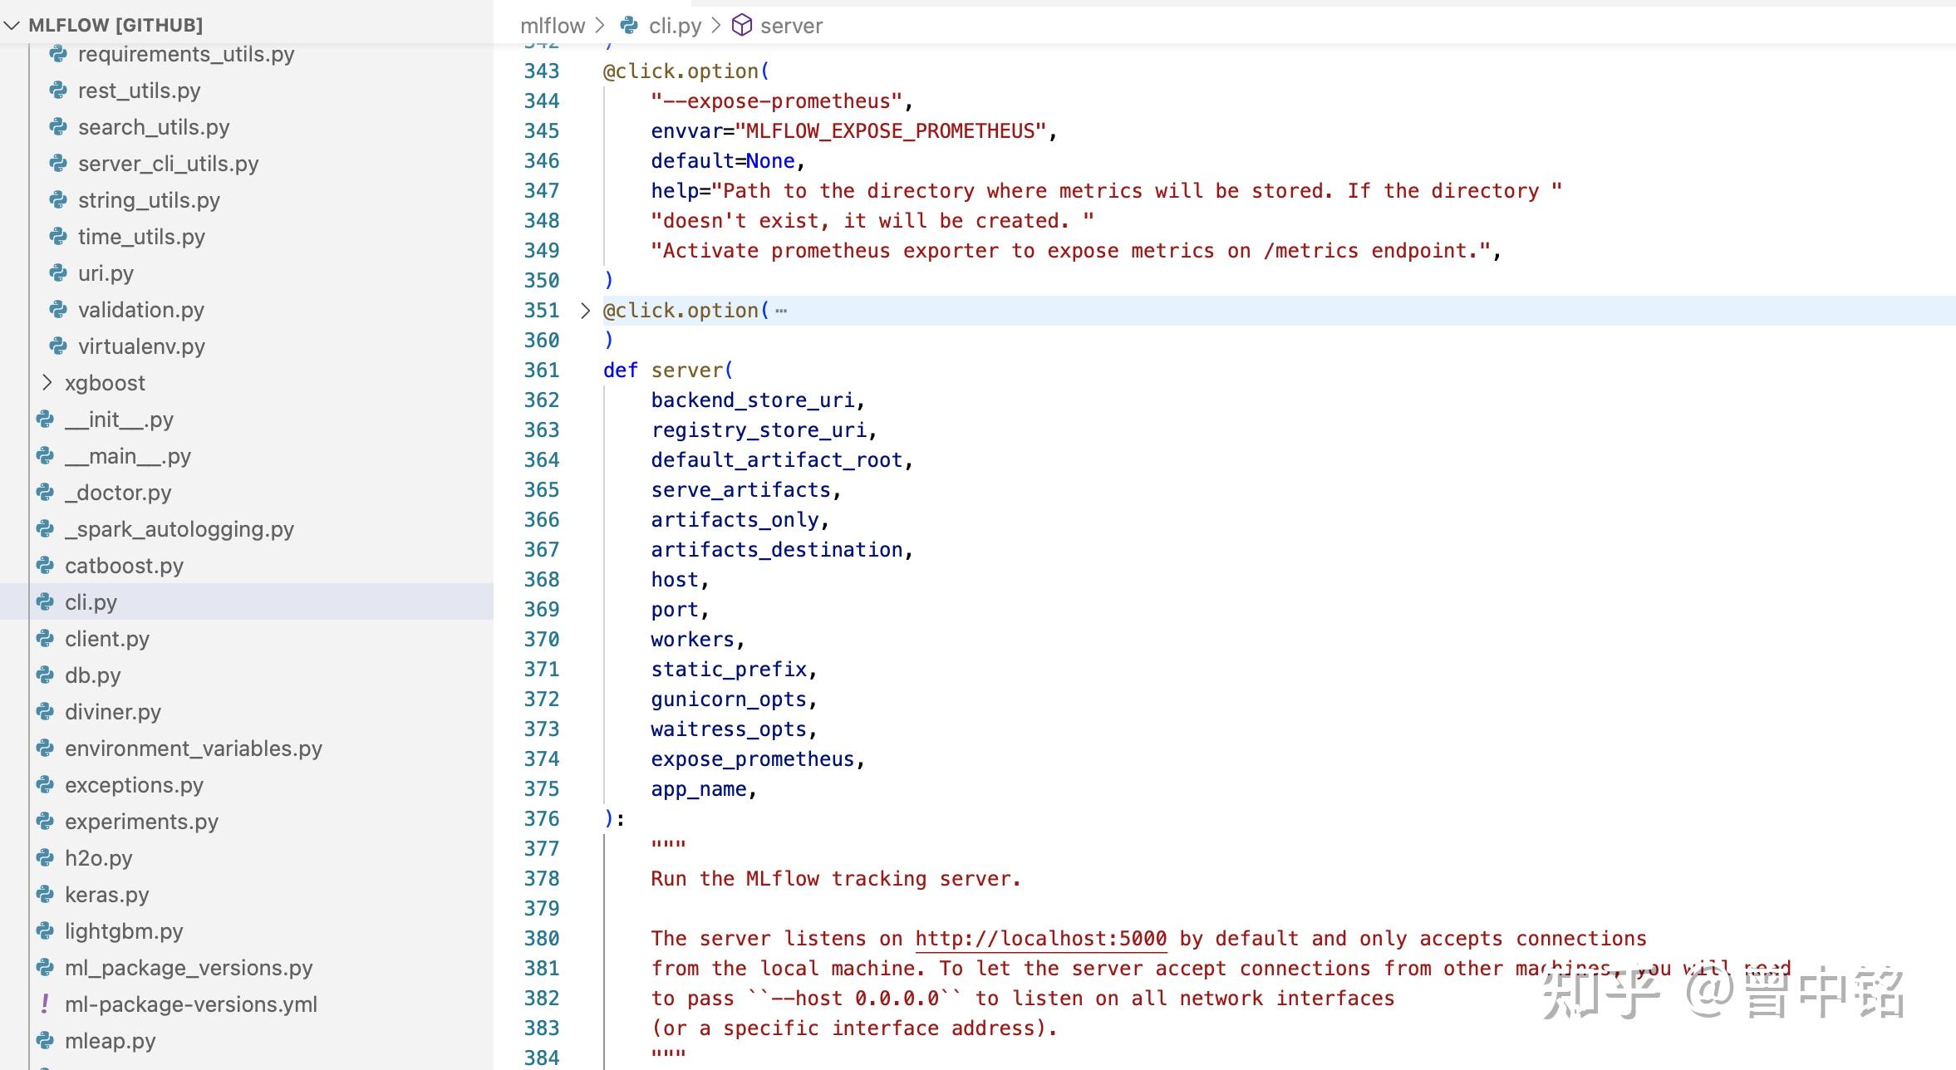1956x1070 pixels.
Task: Expand the xgboost folder
Action: 47,383
